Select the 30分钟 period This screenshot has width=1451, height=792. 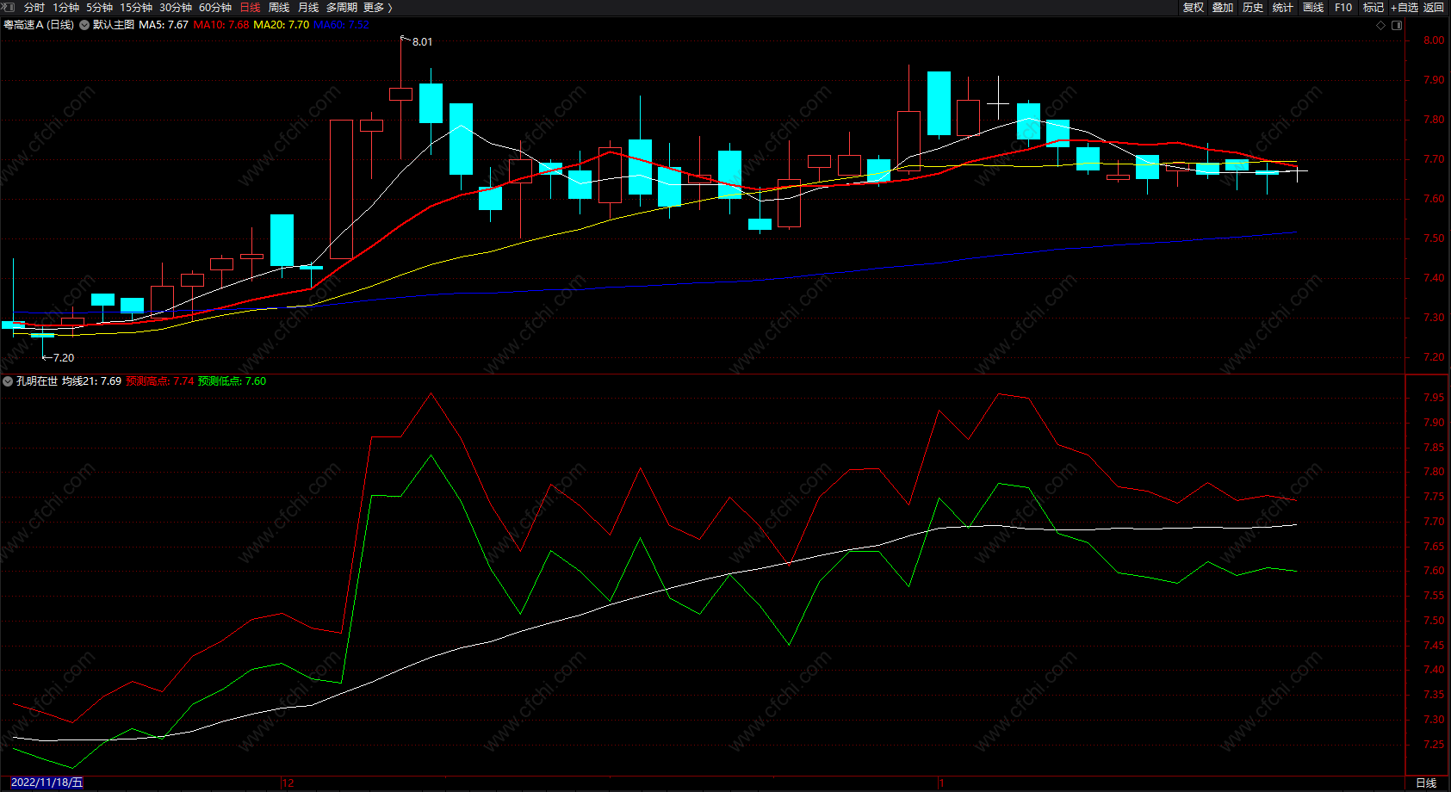tap(176, 8)
